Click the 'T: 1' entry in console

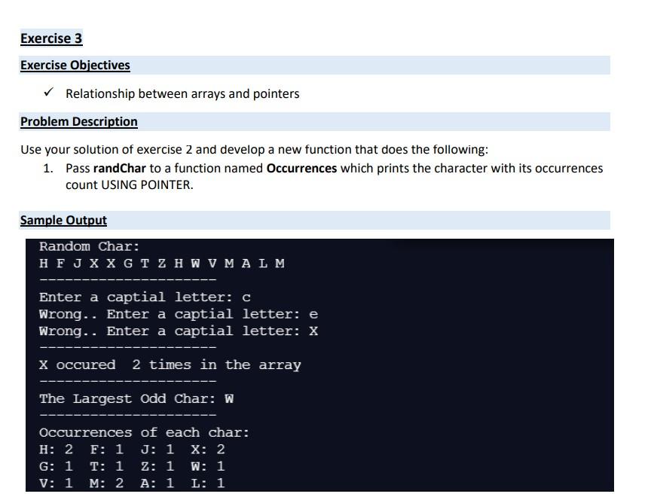(x=107, y=466)
